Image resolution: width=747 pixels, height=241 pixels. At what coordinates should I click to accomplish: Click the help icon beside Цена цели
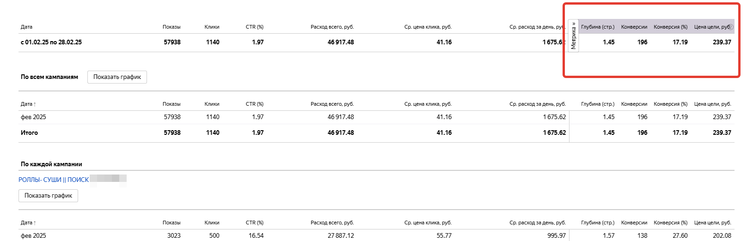731,27
